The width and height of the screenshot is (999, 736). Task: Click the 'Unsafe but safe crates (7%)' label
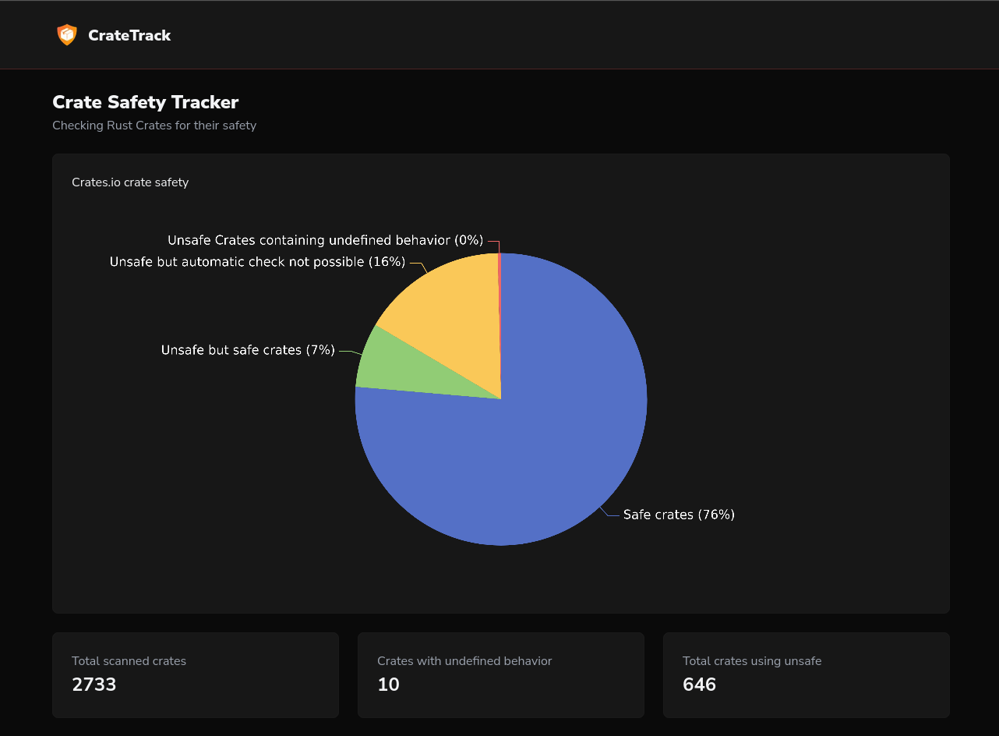248,350
